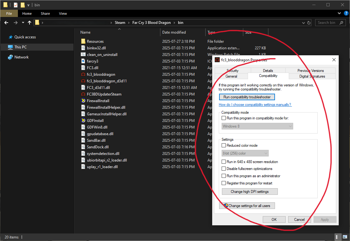Open How do I choose compatibility settings link
Viewport: 350px width, 241px height.
[255, 105]
